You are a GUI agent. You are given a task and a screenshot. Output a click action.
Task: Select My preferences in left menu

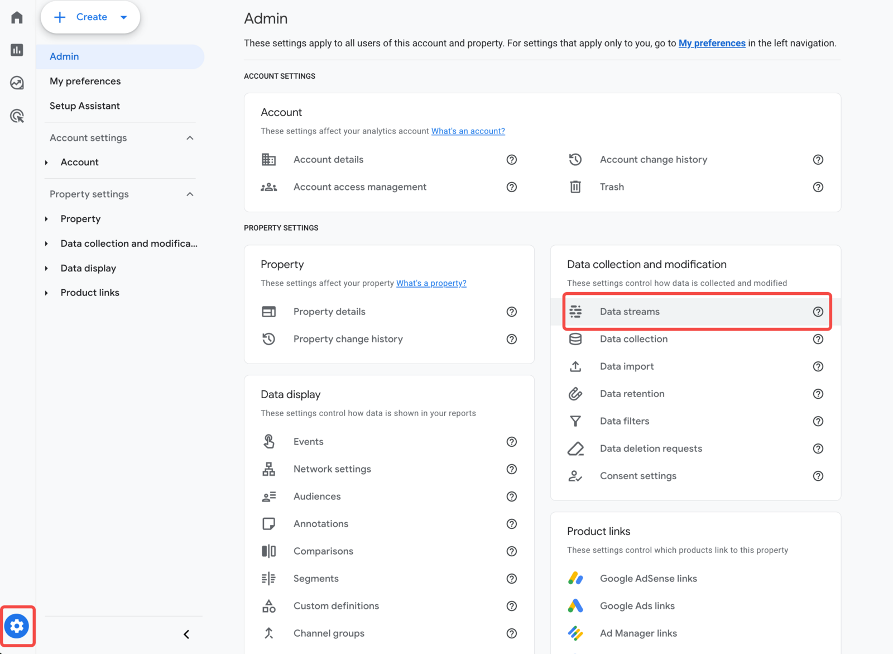(x=85, y=81)
